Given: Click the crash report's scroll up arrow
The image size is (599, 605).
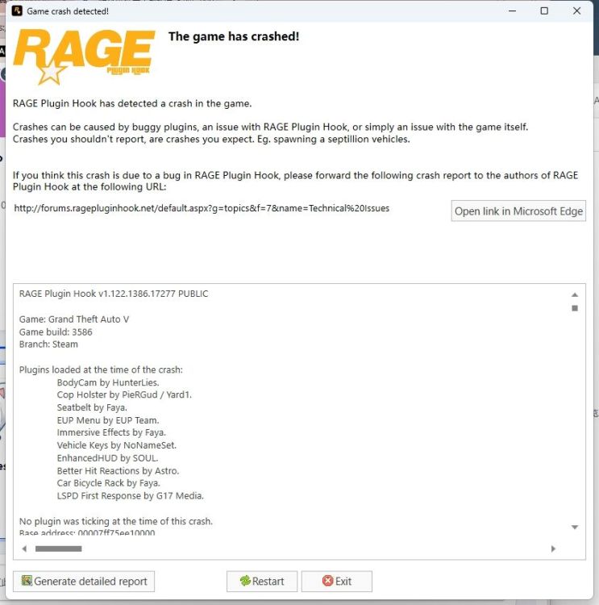Looking at the screenshot, I should (575, 294).
